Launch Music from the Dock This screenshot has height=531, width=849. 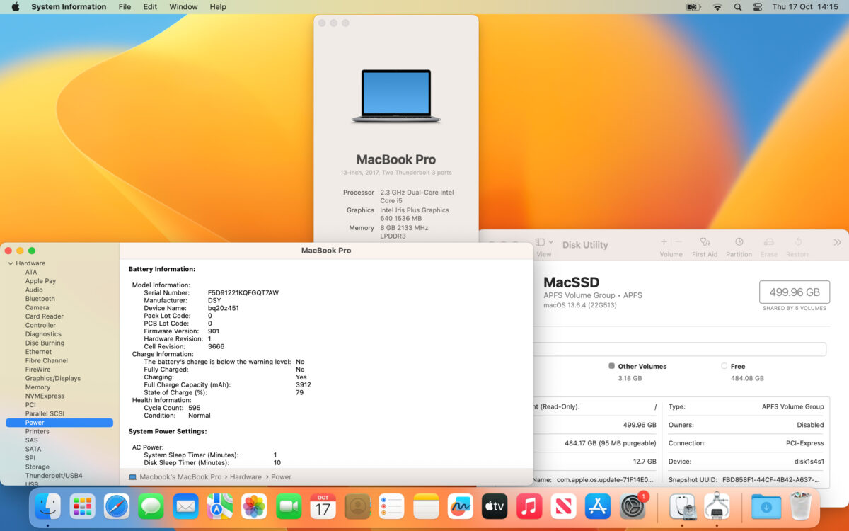point(529,506)
